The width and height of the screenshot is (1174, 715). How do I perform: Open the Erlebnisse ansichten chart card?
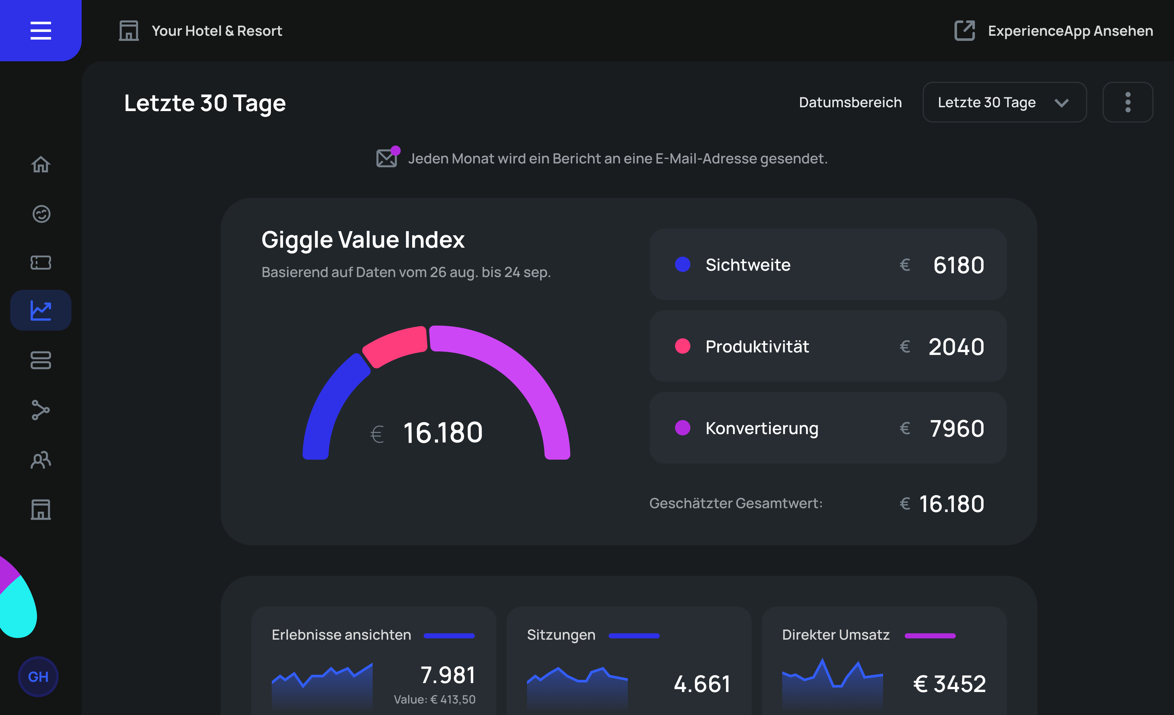coord(374,663)
